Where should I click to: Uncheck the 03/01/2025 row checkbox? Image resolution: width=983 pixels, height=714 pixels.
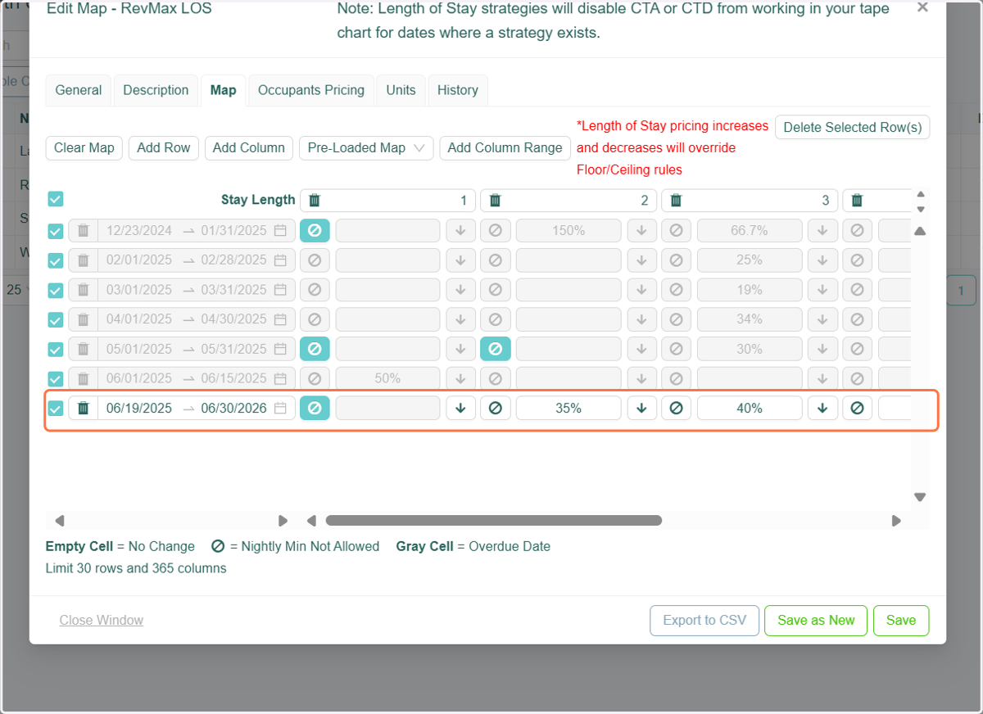[56, 291]
